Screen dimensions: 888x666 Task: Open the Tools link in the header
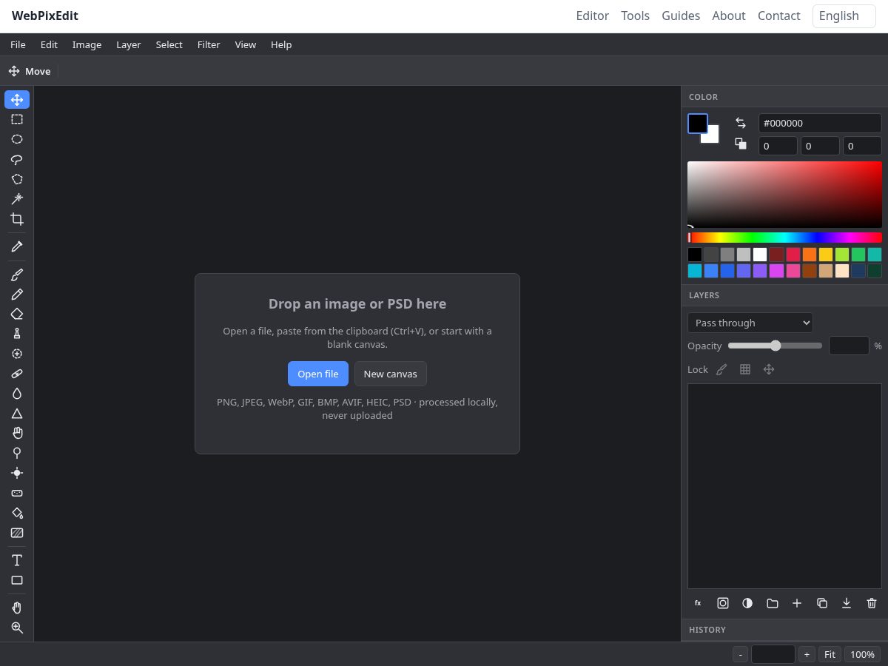pyautogui.click(x=636, y=16)
